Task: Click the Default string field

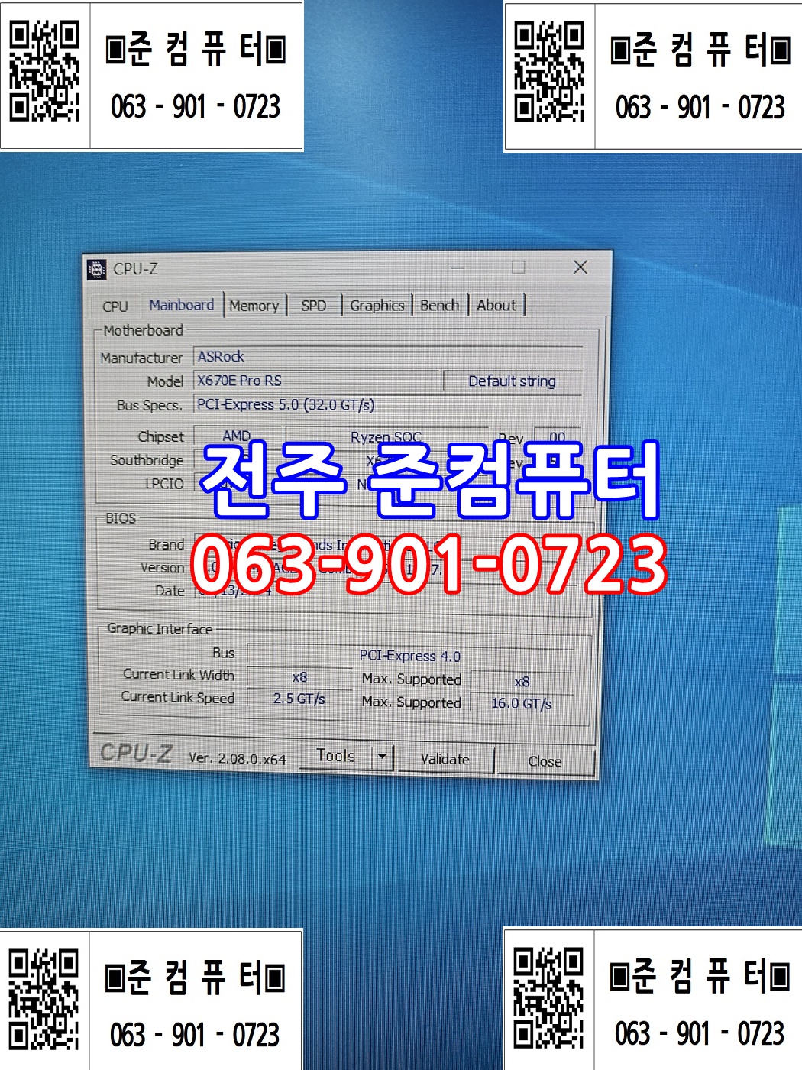Action: (x=512, y=381)
